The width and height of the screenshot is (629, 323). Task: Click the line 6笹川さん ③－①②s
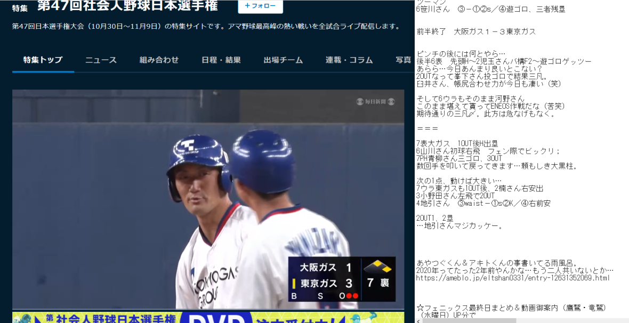[x=490, y=9]
